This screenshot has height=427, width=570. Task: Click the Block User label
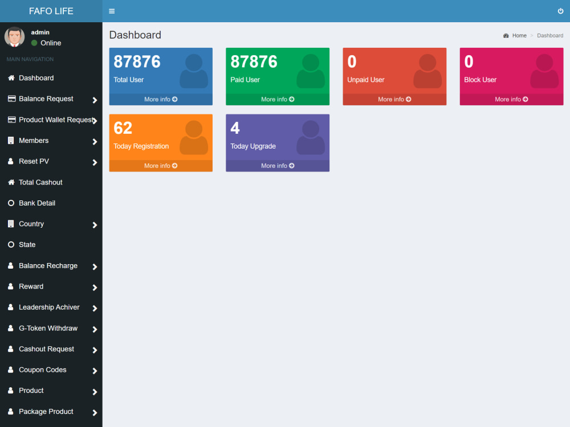(x=480, y=80)
